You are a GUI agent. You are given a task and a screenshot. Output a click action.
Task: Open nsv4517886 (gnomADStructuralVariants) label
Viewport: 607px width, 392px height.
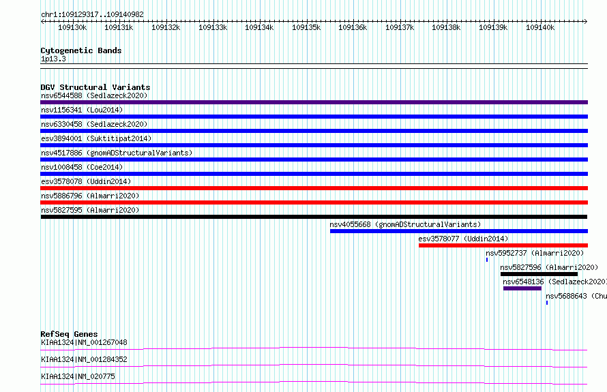[x=117, y=153]
